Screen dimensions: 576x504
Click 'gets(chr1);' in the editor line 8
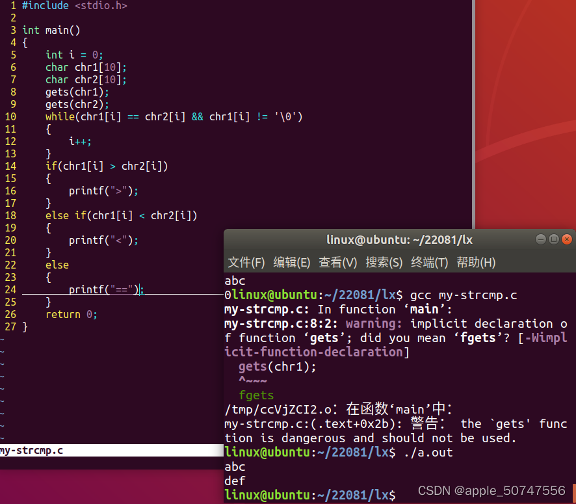tap(77, 92)
